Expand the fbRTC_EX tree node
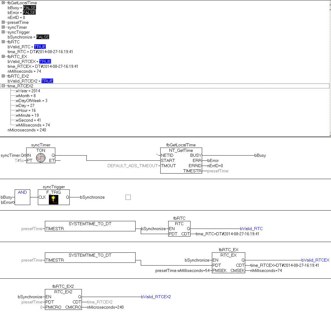331x312 pixels. tap(3, 57)
